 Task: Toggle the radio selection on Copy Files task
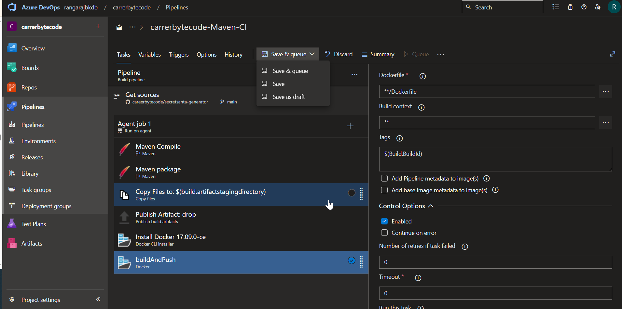coord(351,193)
